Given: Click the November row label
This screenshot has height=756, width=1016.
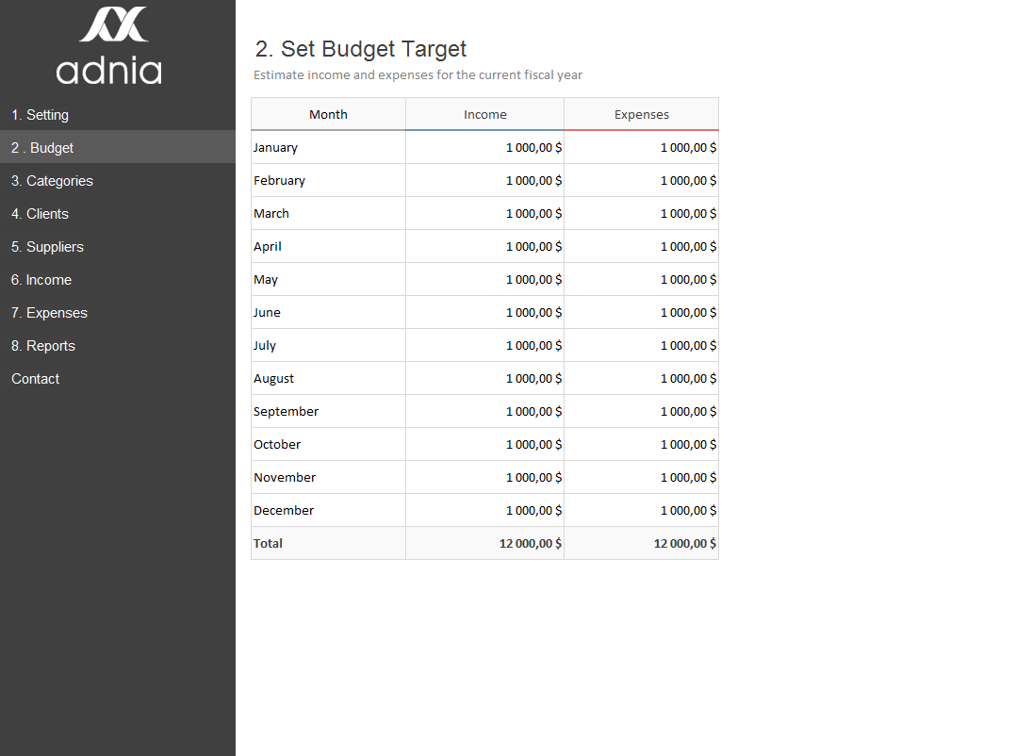Looking at the screenshot, I should (x=329, y=478).
